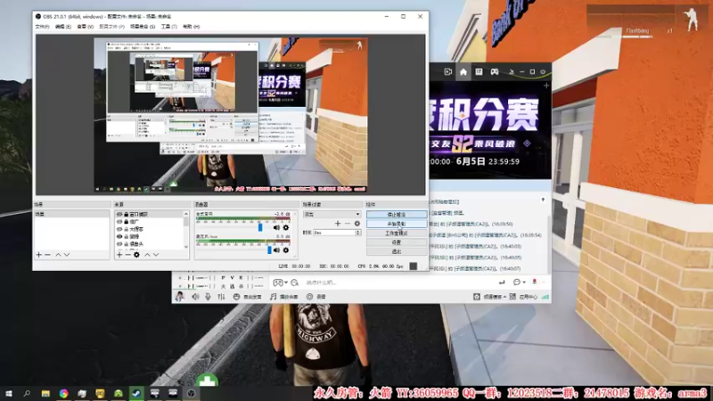
Task: Move scene down with arrow icon
Action: click(x=67, y=255)
